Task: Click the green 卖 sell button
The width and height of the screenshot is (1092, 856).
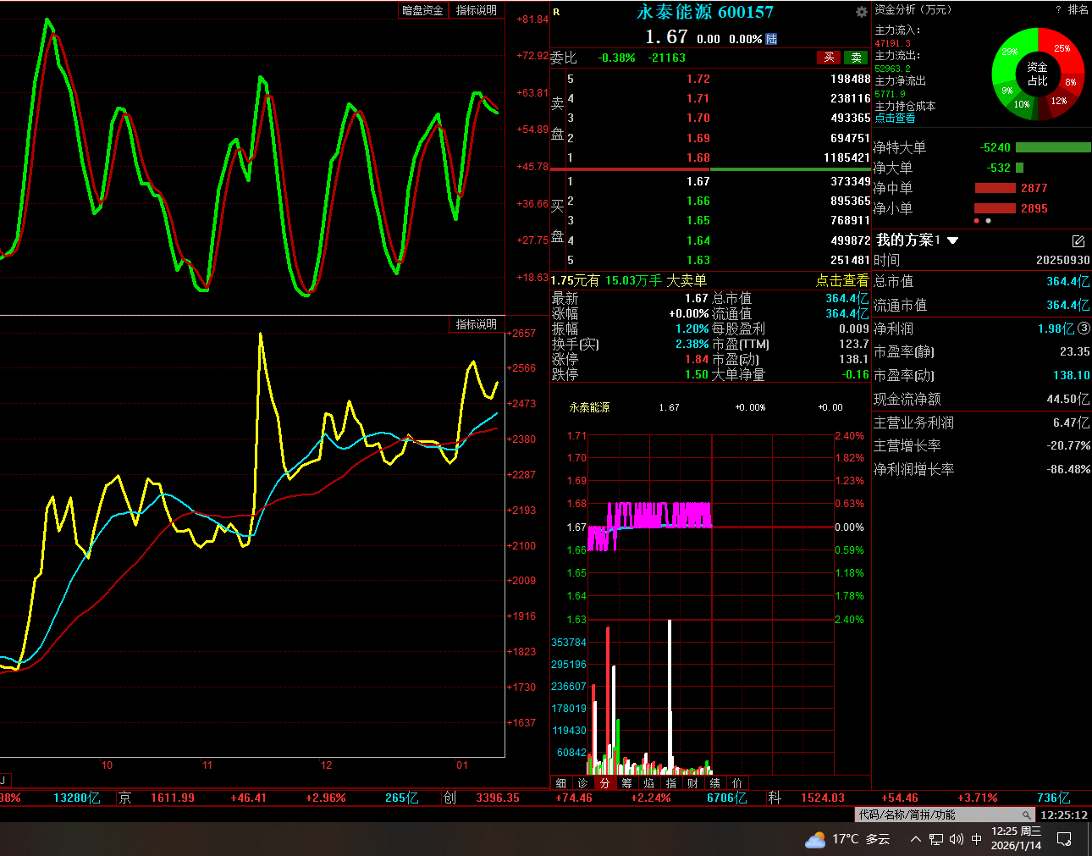Action: click(857, 58)
